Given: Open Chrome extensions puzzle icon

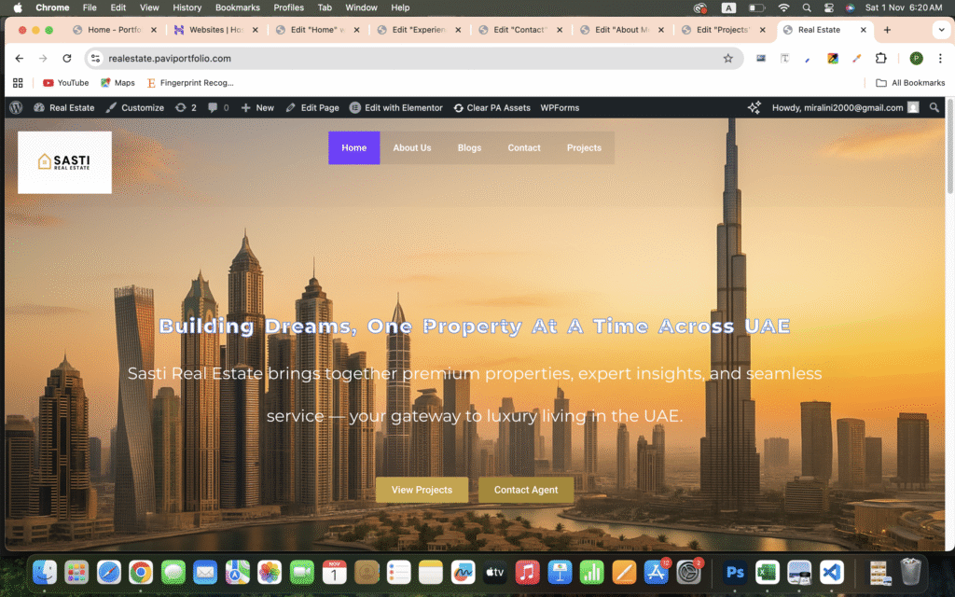Looking at the screenshot, I should tap(880, 58).
